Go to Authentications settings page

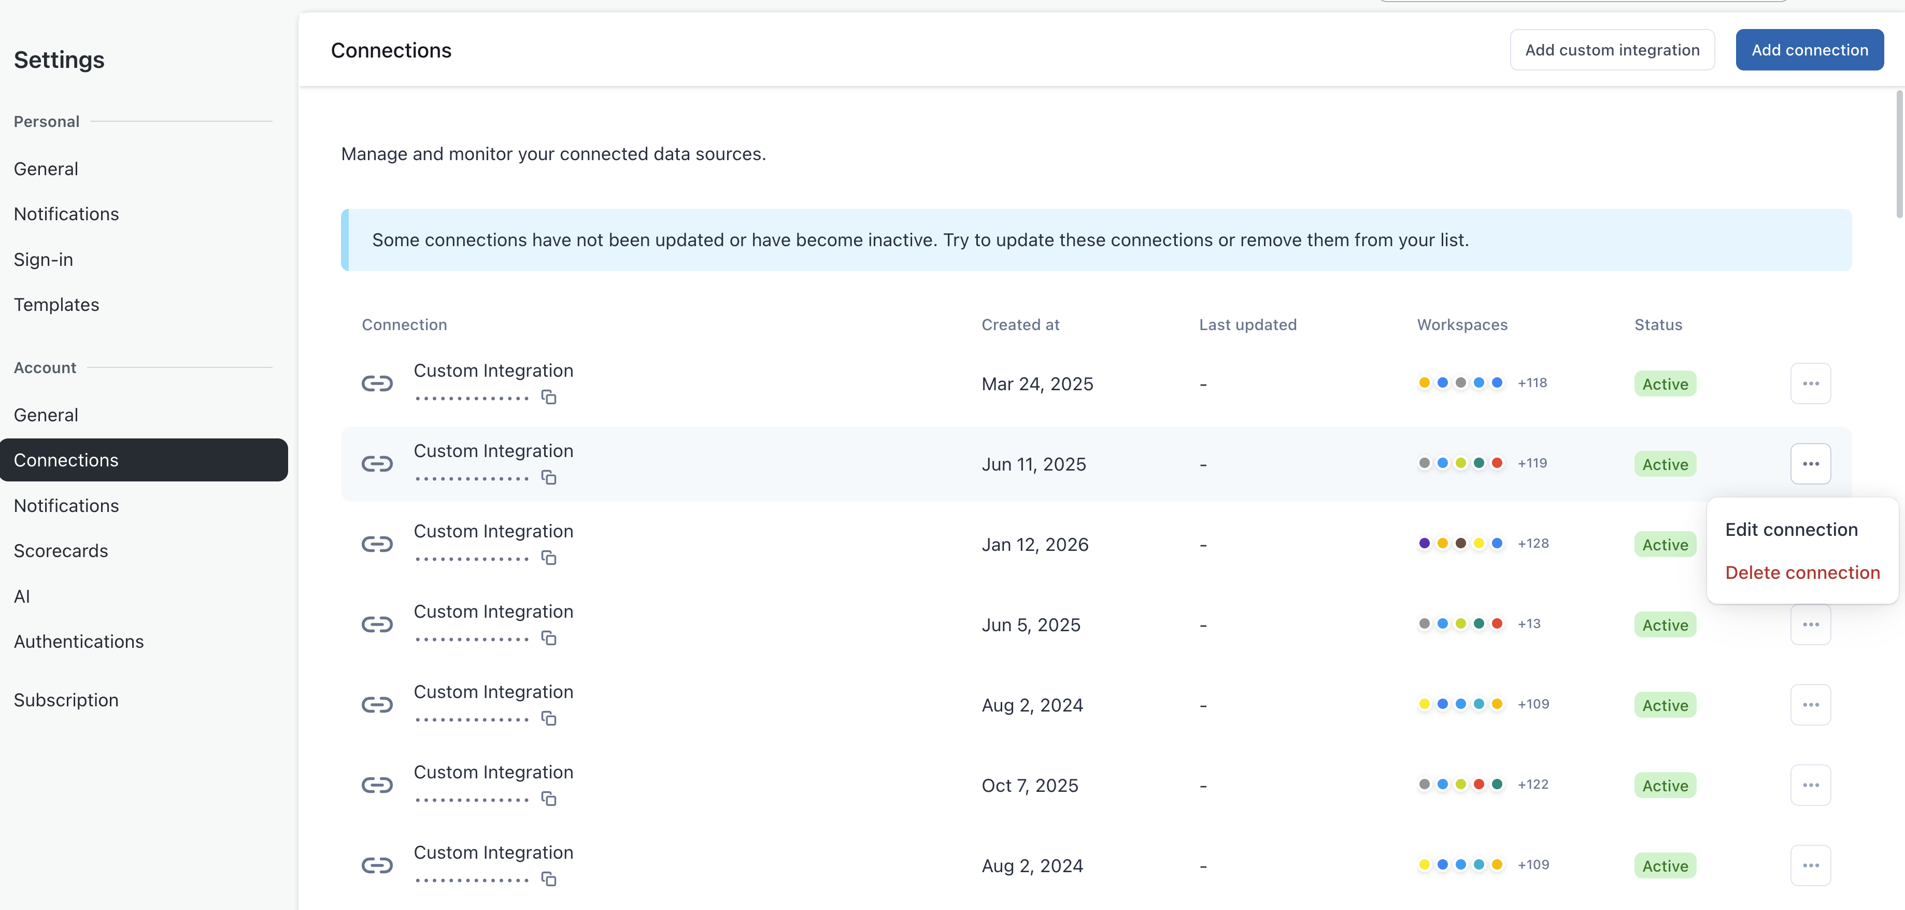click(78, 642)
